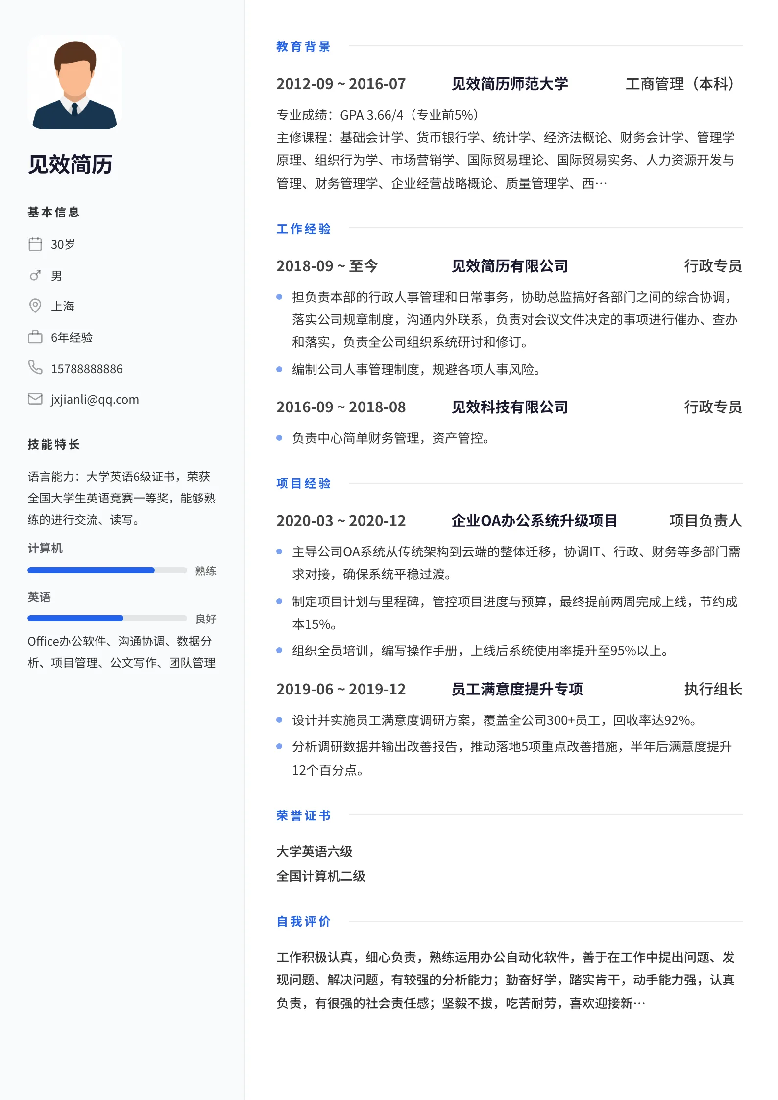
Task: Click the name 见效简历 under avatar
Action: click(70, 165)
